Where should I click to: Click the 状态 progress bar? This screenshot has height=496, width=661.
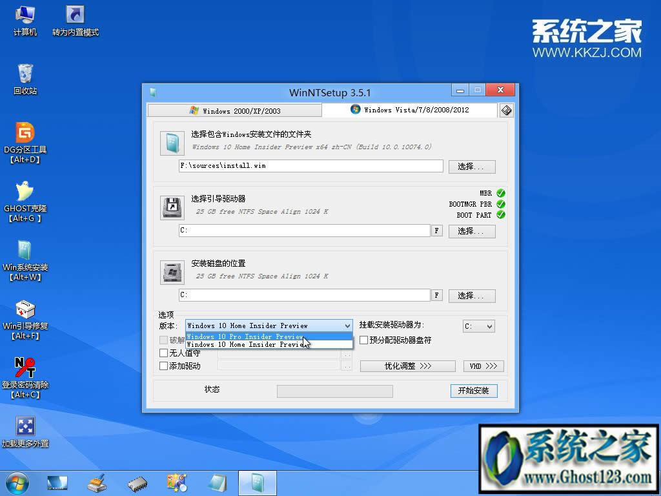(335, 391)
